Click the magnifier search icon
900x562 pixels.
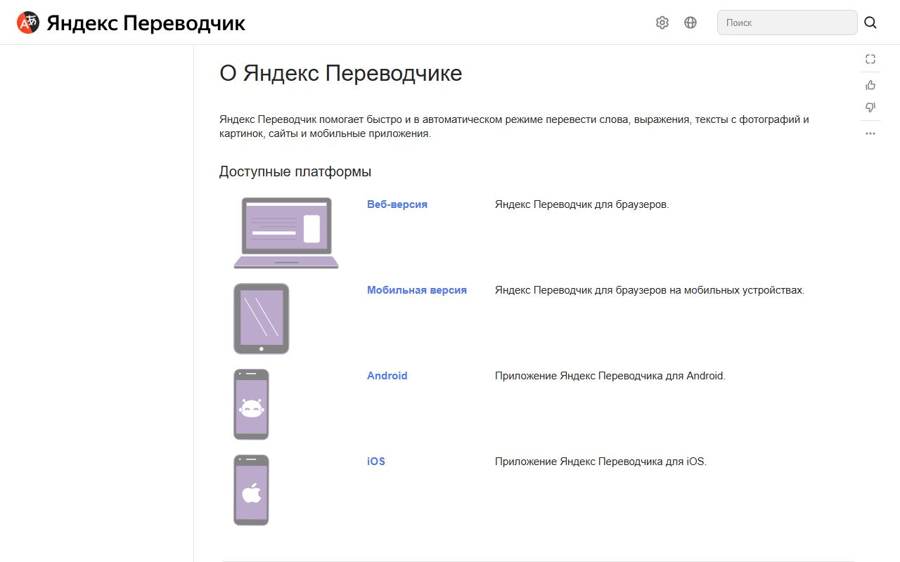pyautogui.click(x=870, y=22)
